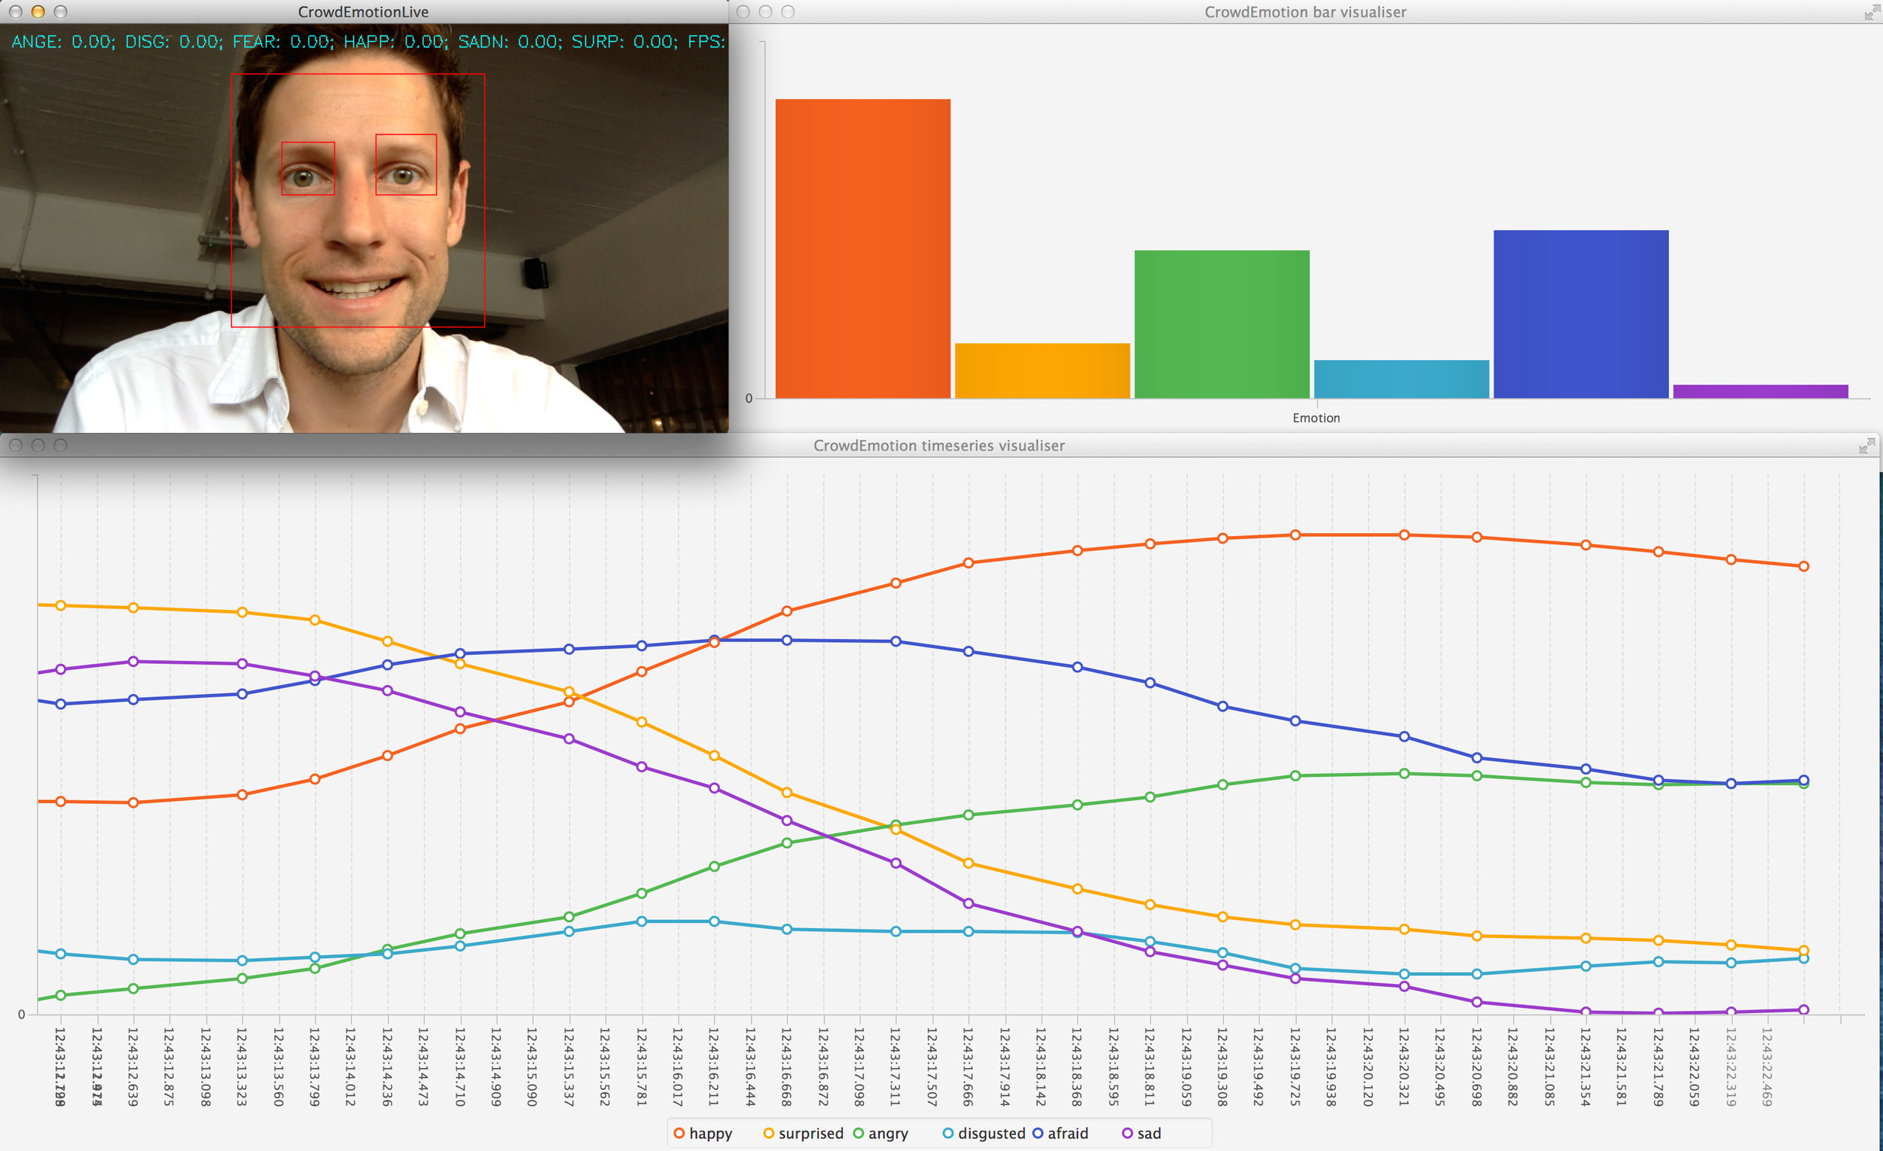The width and height of the screenshot is (1883, 1151).
Task: Click the FEAR: 0.00 overlay readout
Action: click(x=282, y=41)
